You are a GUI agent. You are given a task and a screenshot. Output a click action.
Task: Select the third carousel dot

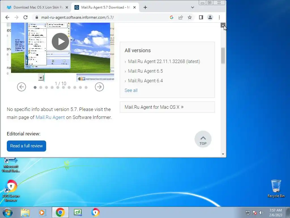point(46,87)
